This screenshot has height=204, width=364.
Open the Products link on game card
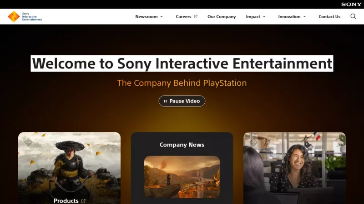[66, 201]
